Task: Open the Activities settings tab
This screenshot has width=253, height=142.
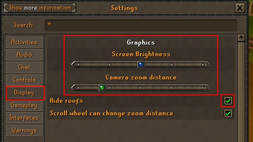Action: point(24,42)
